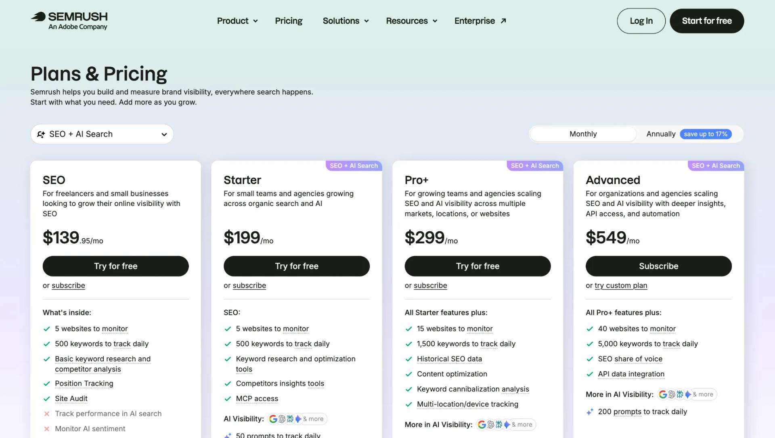
Task: Click Track performance in AI search item
Action: (x=108, y=414)
